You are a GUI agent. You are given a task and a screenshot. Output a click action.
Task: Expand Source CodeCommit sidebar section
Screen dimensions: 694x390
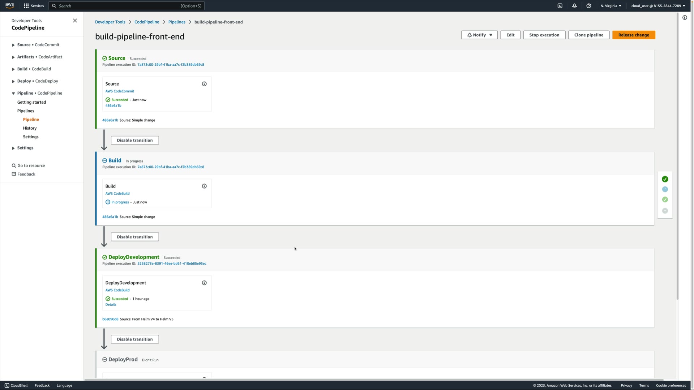13,45
